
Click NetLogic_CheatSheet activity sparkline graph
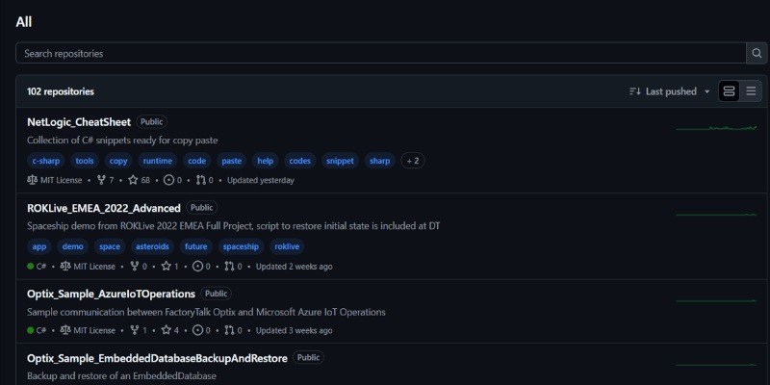coord(715,128)
